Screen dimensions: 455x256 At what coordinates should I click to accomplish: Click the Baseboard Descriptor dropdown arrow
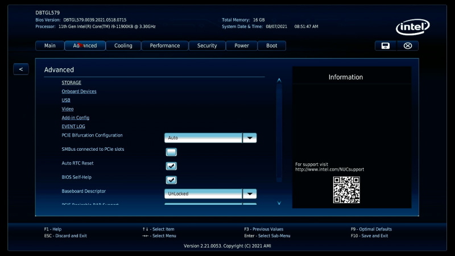click(250, 193)
